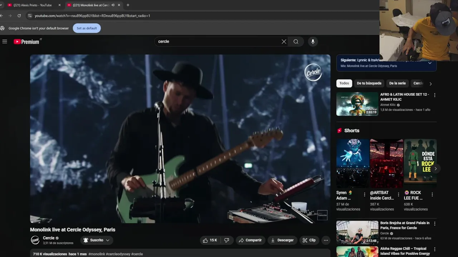Close the Alexis Prieto YouTube tab
This screenshot has width=458, height=257.
click(x=59, y=5)
